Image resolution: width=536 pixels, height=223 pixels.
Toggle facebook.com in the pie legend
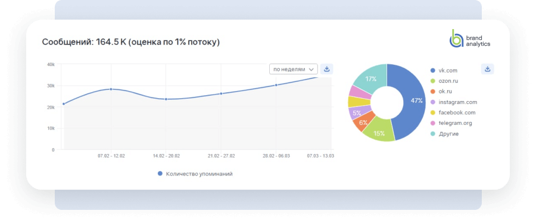(x=453, y=113)
